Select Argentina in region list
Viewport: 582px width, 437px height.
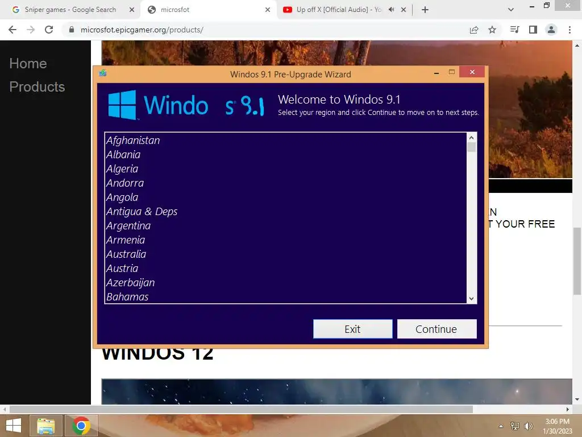pos(285,225)
